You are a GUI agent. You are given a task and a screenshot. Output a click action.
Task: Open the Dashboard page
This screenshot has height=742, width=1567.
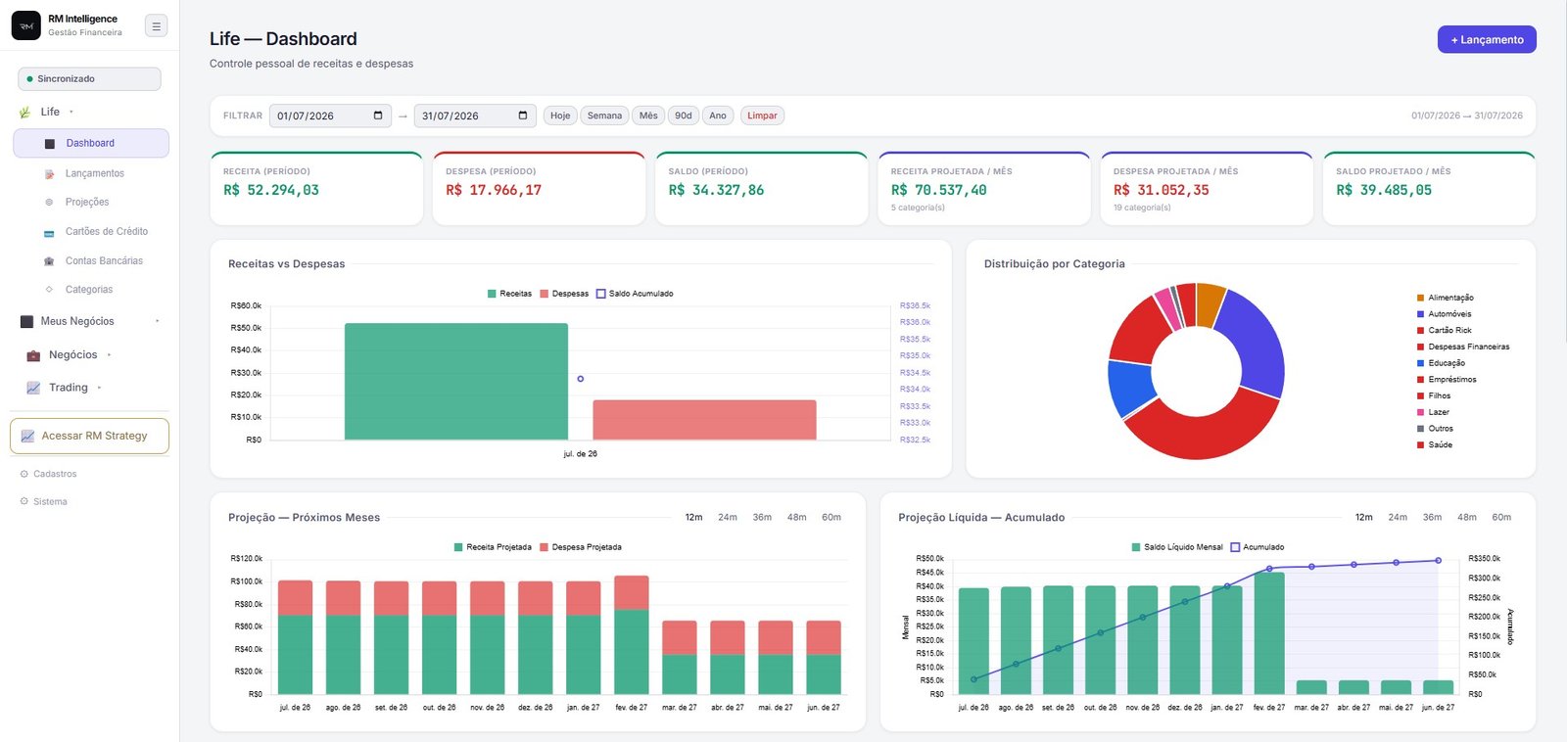point(91,143)
